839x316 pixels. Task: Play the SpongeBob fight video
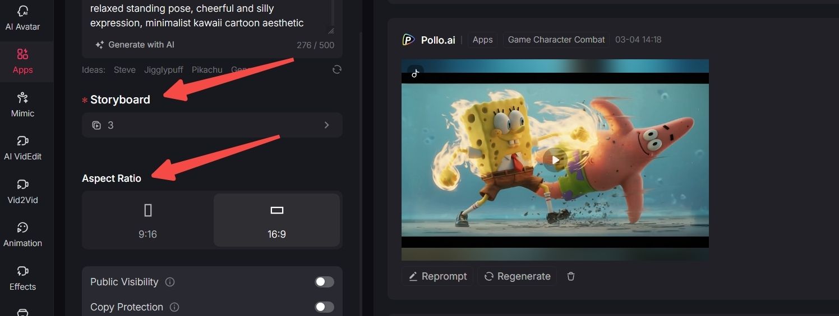[555, 160]
